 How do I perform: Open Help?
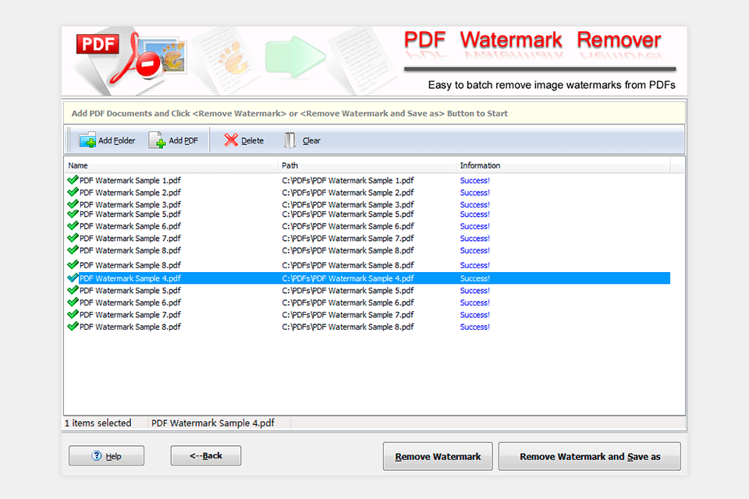pos(106,456)
